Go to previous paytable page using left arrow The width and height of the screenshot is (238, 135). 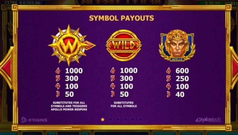click(x=6, y=68)
